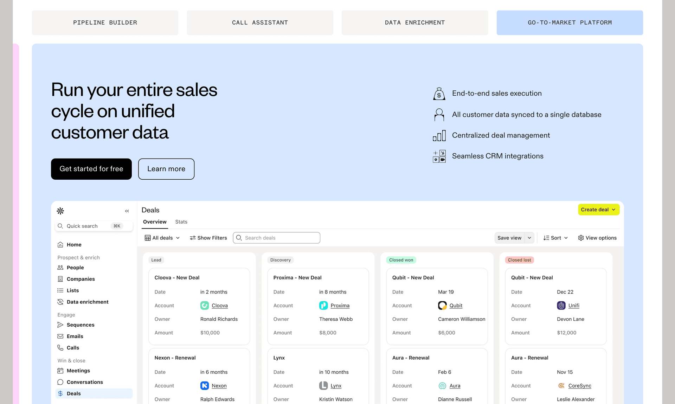
Task: Open the CoreSync account link
Action: [x=580, y=386]
